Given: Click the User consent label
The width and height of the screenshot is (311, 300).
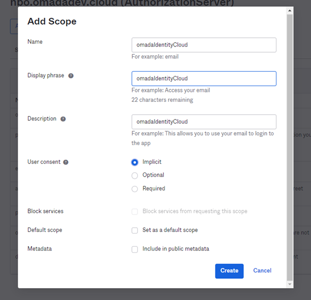Looking at the screenshot, I should [x=44, y=162].
